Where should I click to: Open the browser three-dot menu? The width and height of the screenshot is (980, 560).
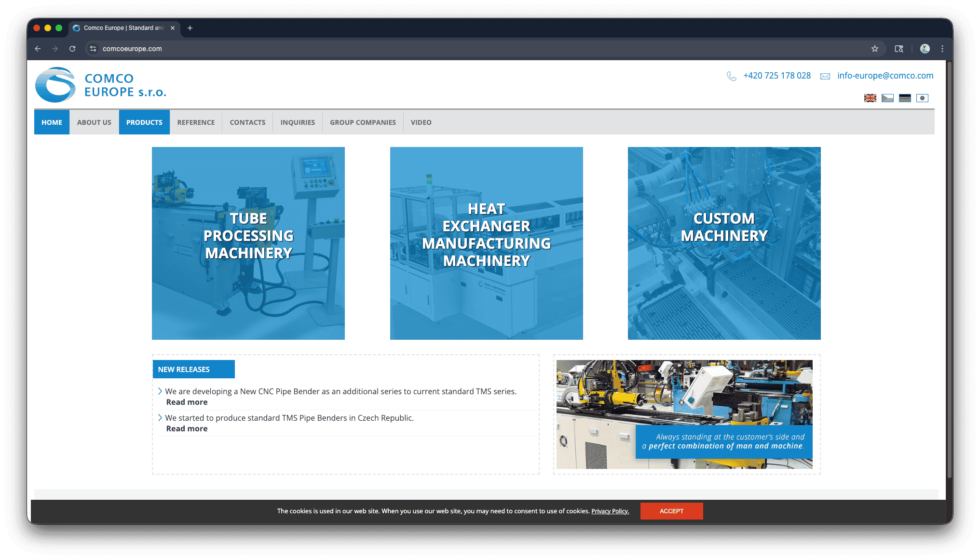click(x=942, y=49)
